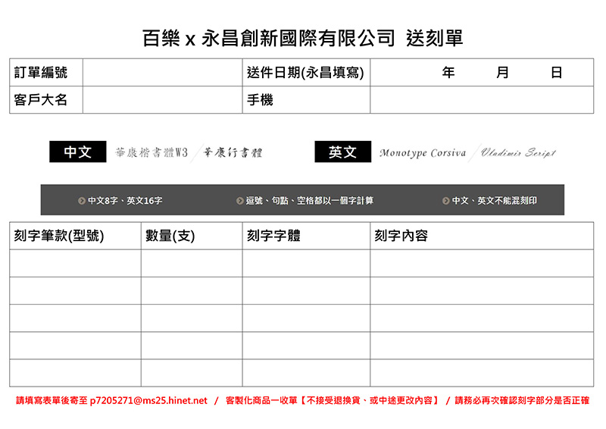Open the p7205271@ms25.hinet.net email address
This screenshot has height=429, width=606.
click(148, 400)
